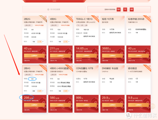This screenshot has height=120, width=158.
Task: Click 立即购买 for CDN流量包 10TB
Action: coord(86,105)
